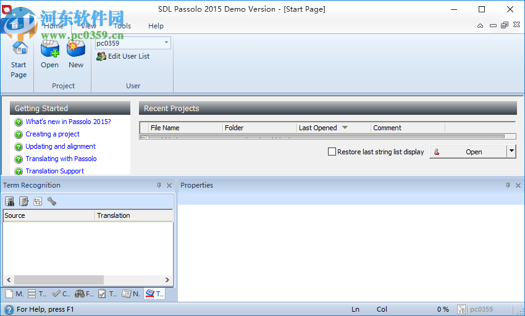This screenshot has height=316, width=525.
Task: Open the Translation Support link
Action: tap(55, 171)
